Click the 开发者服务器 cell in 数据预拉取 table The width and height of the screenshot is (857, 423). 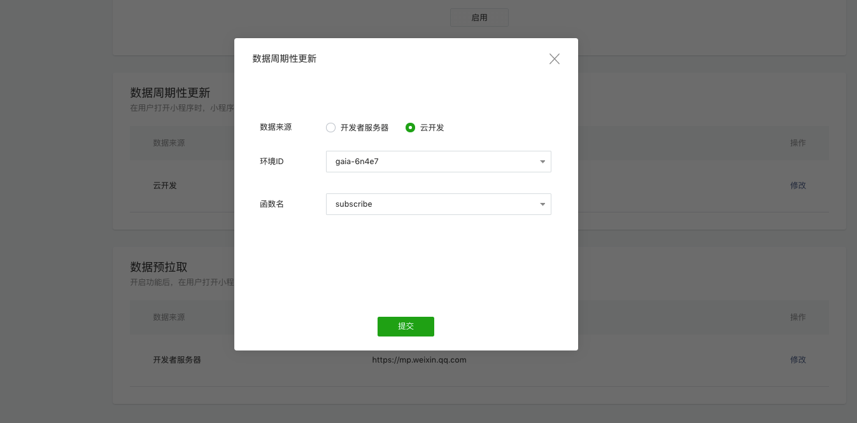(177, 360)
